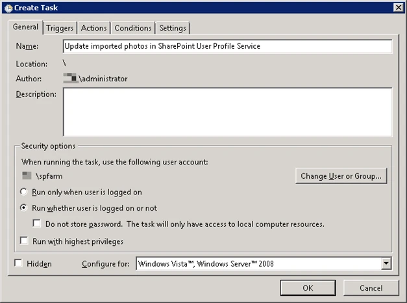
Task: Click the Windows Vista, Windows Server 2008 combo box
Action: coord(264,263)
